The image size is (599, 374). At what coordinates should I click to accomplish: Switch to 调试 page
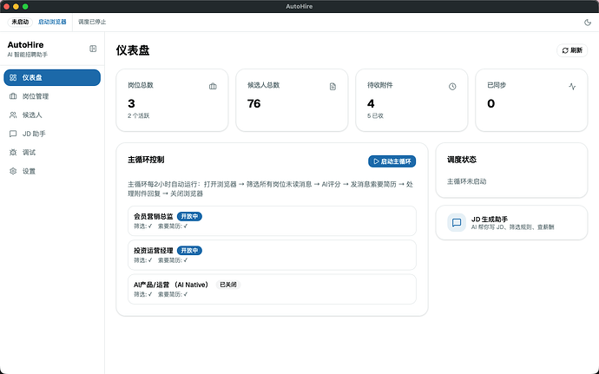(52, 153)
